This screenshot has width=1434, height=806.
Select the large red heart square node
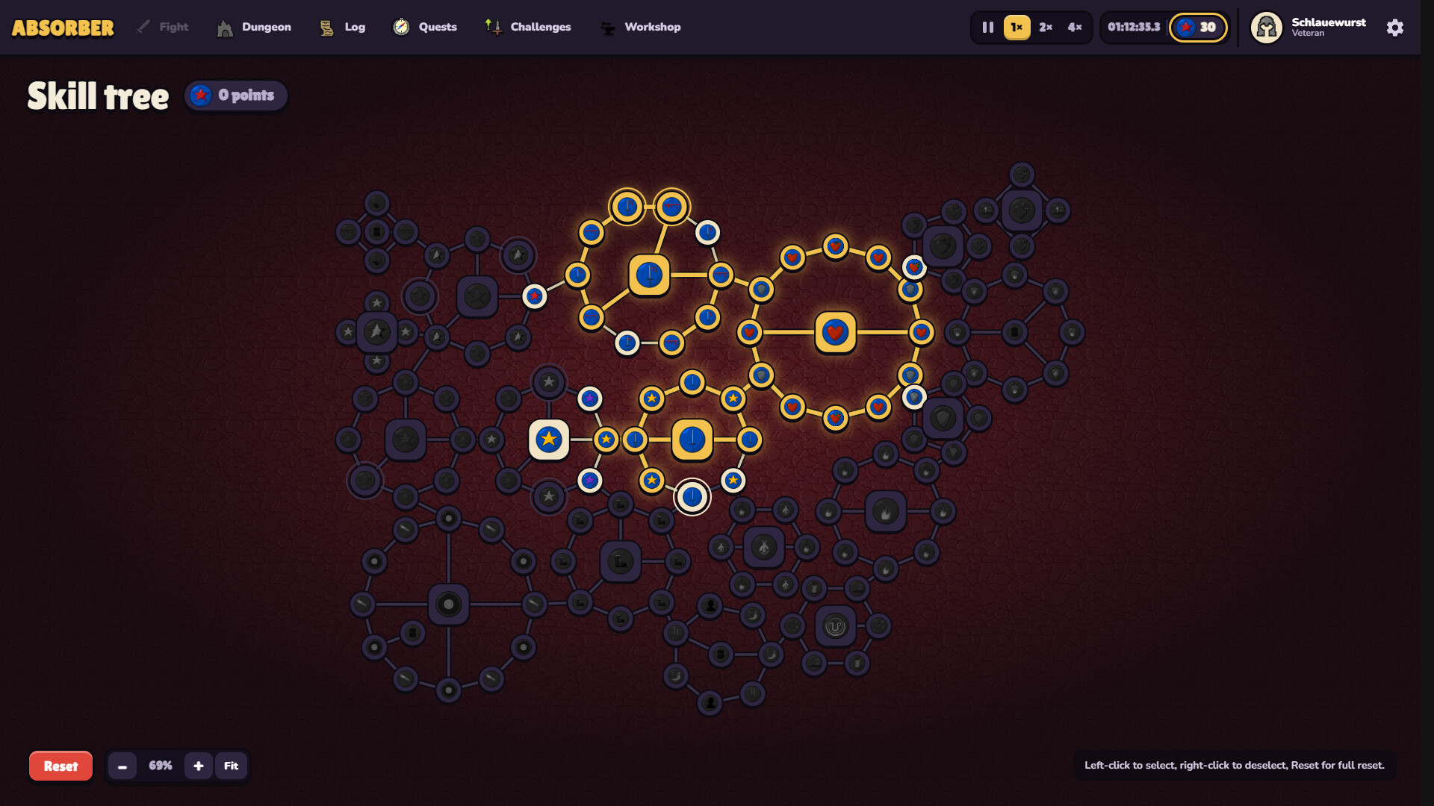(x=835, y=332)
